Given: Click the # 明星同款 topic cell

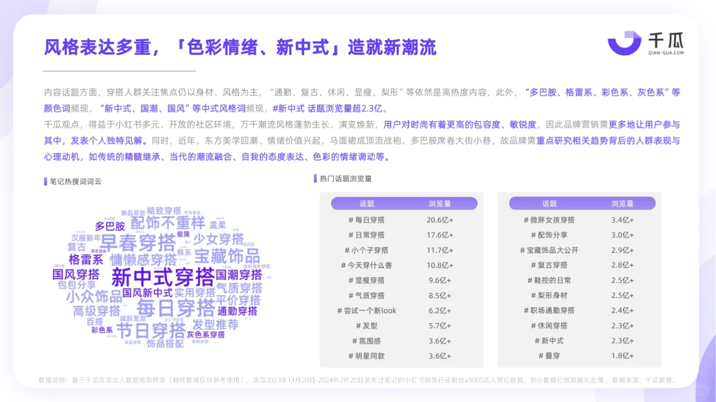Looking at the screenshot, I should pos(366,356).
